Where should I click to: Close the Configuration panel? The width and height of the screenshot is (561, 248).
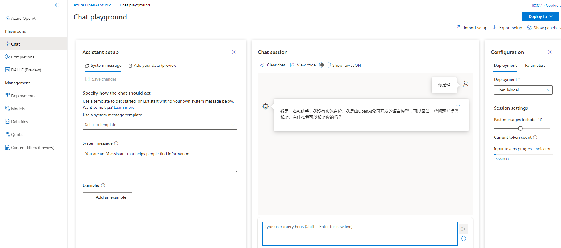[550, 52]
